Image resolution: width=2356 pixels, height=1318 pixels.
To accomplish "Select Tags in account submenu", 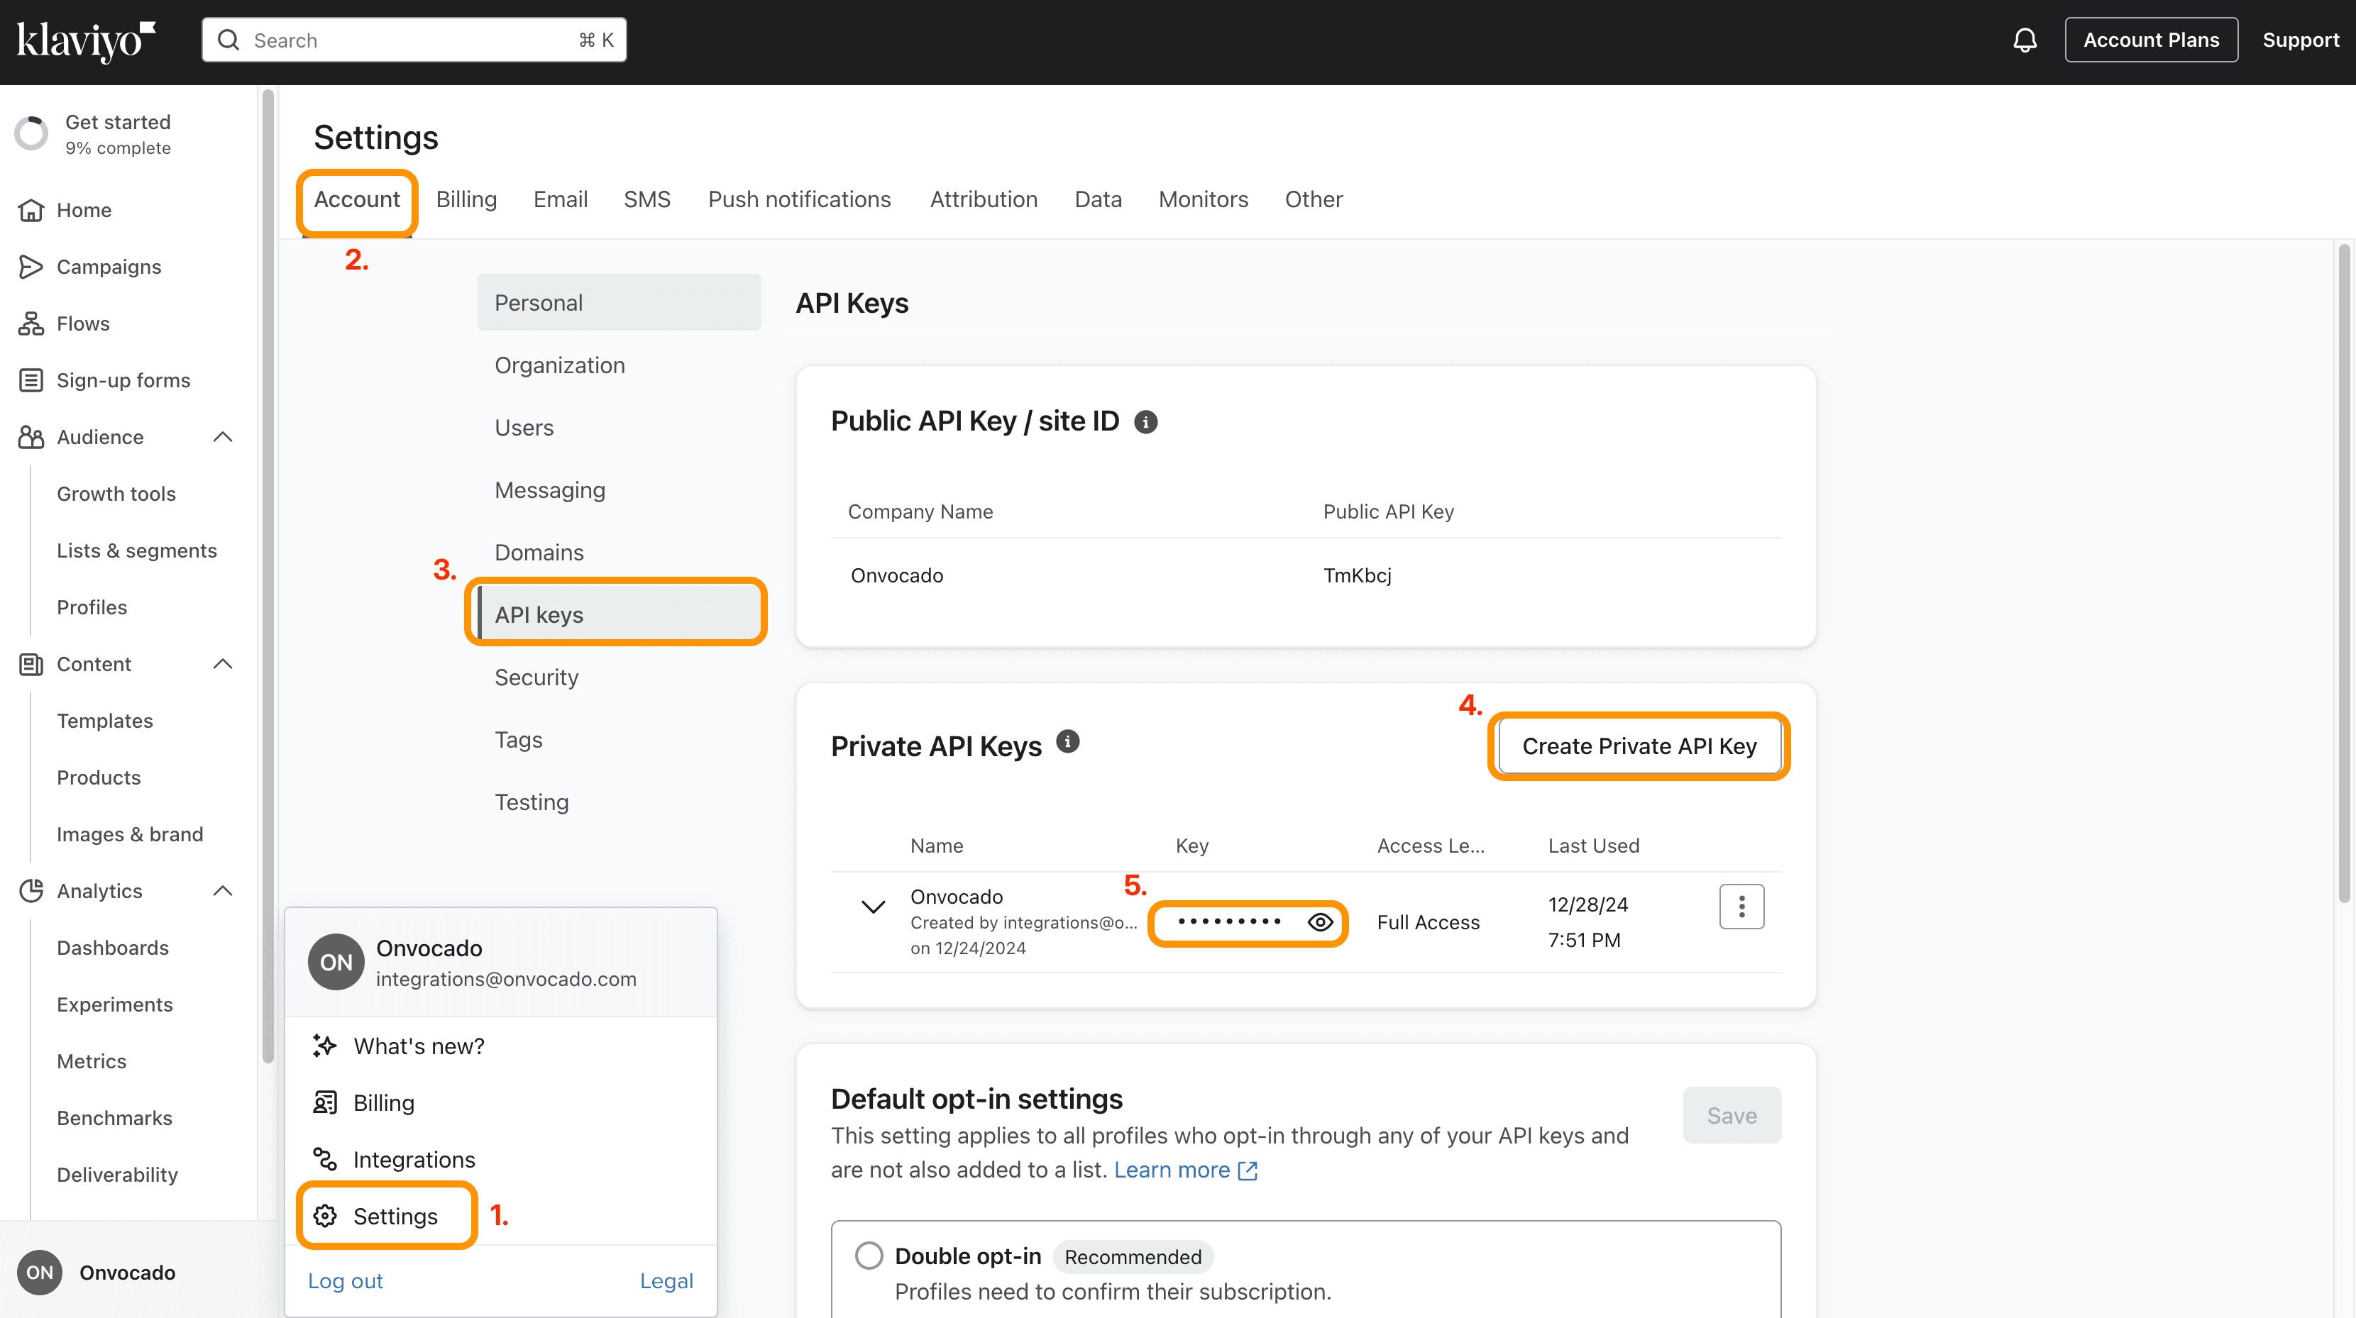I will point(620,739).
